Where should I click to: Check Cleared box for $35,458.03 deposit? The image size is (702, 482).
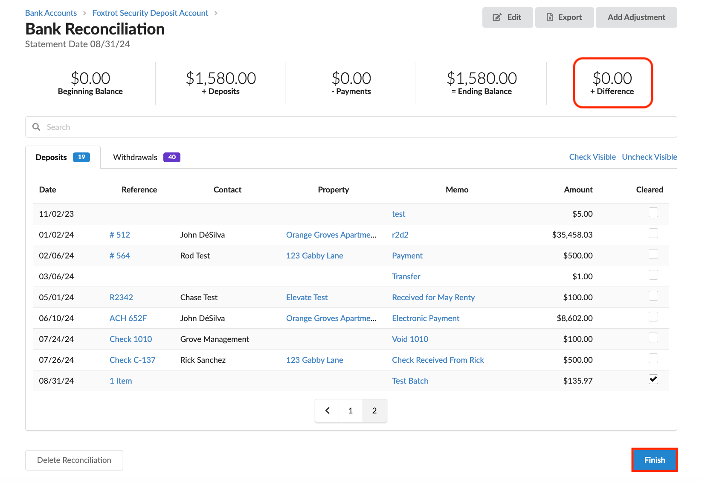point(653,233)
